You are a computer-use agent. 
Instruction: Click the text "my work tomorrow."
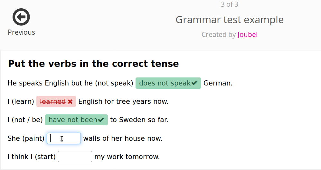(127, 157)
